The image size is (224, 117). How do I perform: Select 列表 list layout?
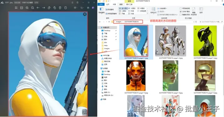tap(131, 11)
